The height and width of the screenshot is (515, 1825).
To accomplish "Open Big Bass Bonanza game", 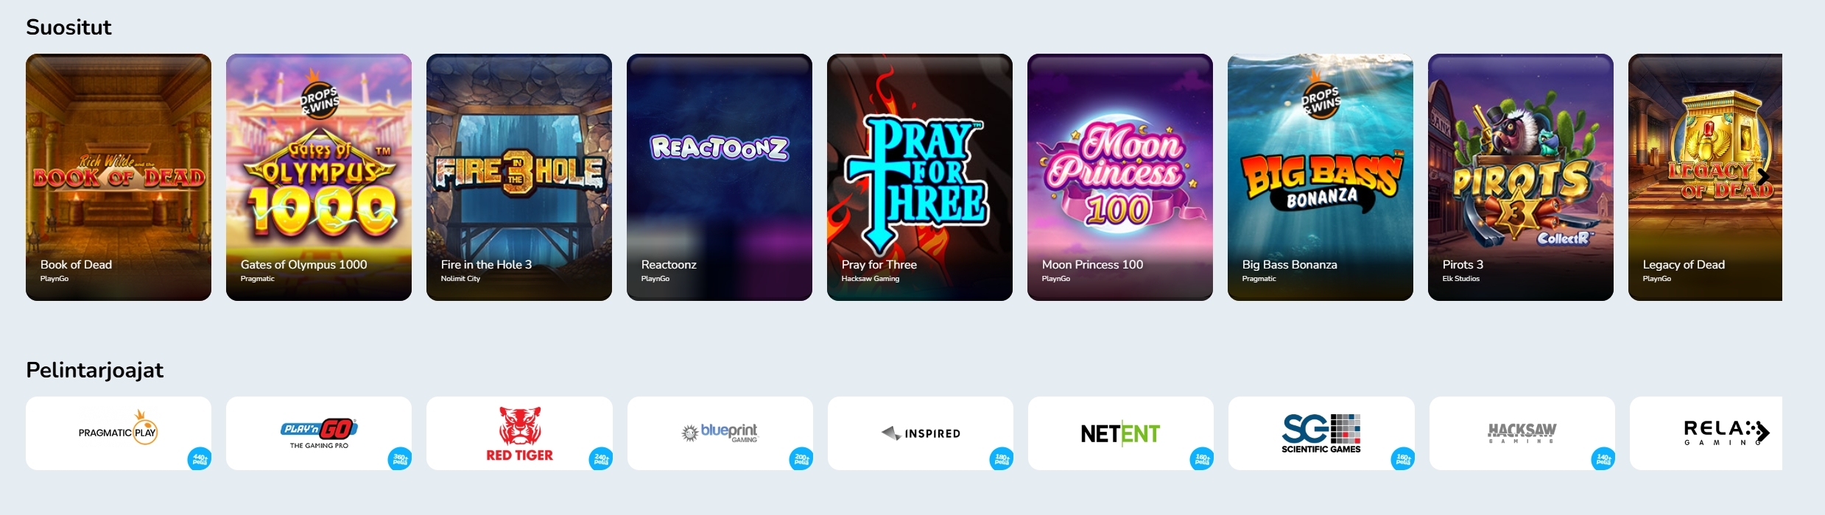I will coord(1321,177).
